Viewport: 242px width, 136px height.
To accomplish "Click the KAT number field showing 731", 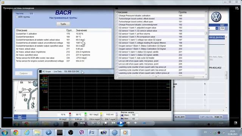I will [222, 28].
